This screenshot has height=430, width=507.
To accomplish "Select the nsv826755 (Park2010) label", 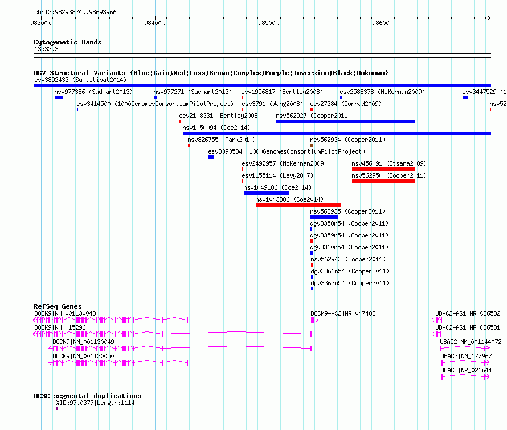I will pyautogui.click(x=222, y=140).
